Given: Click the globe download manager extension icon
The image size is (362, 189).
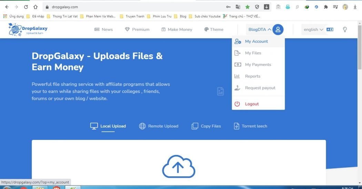Looking at the screenshot, I should click(x=307, y=7).
